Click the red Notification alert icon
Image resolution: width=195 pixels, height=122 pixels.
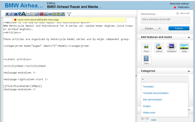pyautogui.click(x=175, y=7)
